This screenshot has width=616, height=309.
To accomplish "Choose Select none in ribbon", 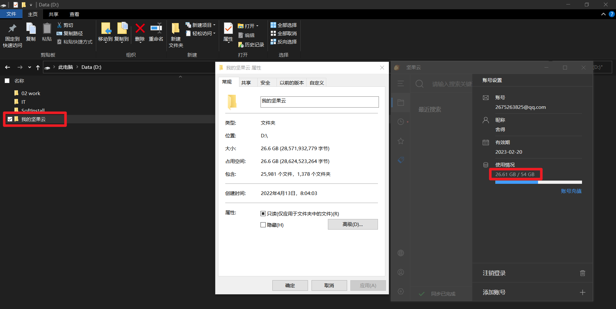I will point(284,33).
